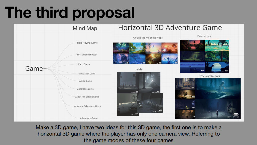Open the Little Nightmares screenshot with child holding a light

(218, 88)
